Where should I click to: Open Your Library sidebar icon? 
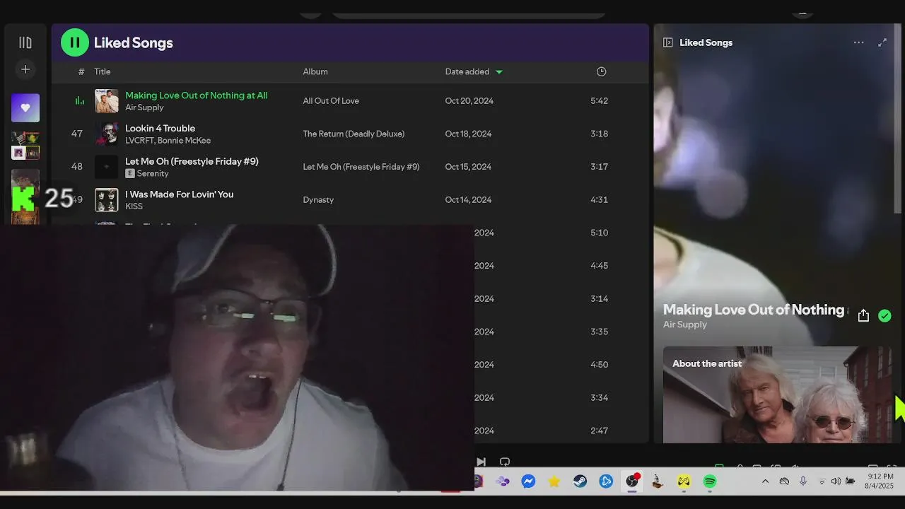(x=25, y=42)
